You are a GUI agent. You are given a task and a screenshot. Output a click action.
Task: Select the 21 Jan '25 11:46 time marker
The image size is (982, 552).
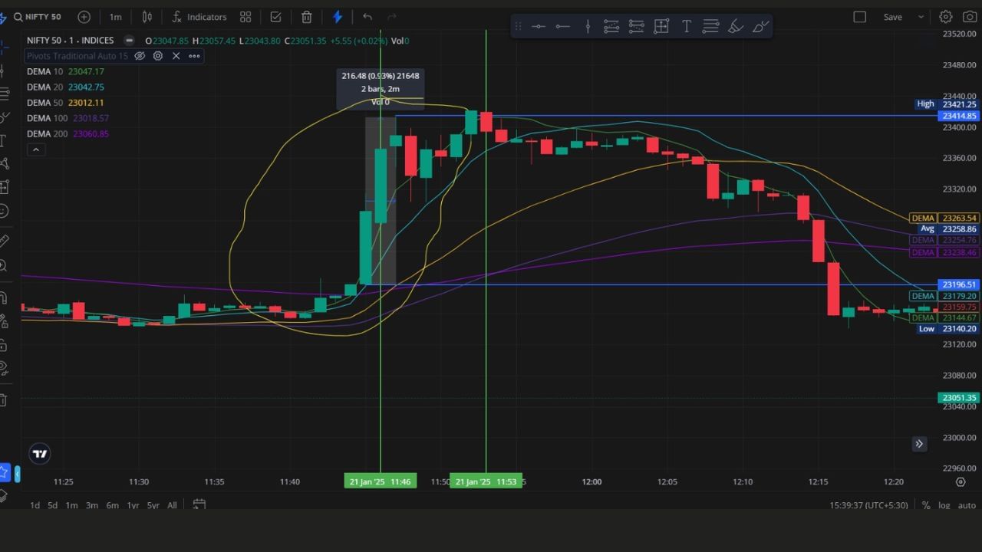coord(380,481)
